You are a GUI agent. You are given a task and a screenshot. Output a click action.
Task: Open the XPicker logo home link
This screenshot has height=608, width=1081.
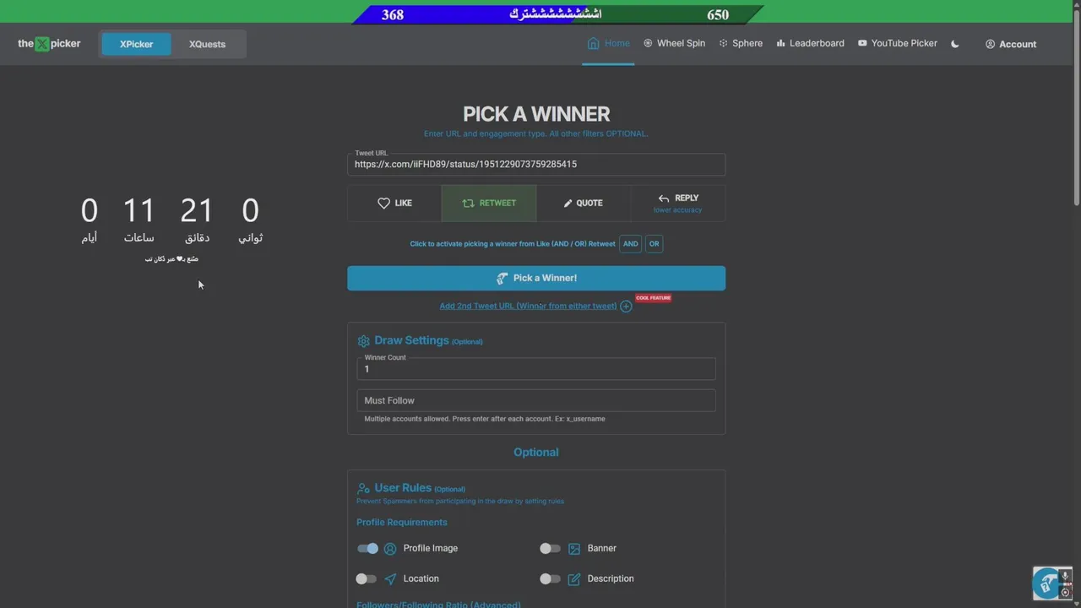point(49,44)
